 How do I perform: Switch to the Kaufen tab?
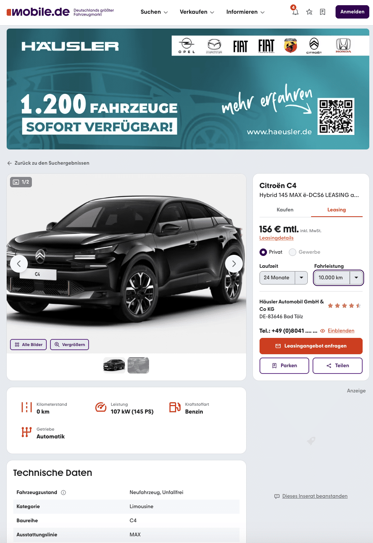tap(285, 210)
